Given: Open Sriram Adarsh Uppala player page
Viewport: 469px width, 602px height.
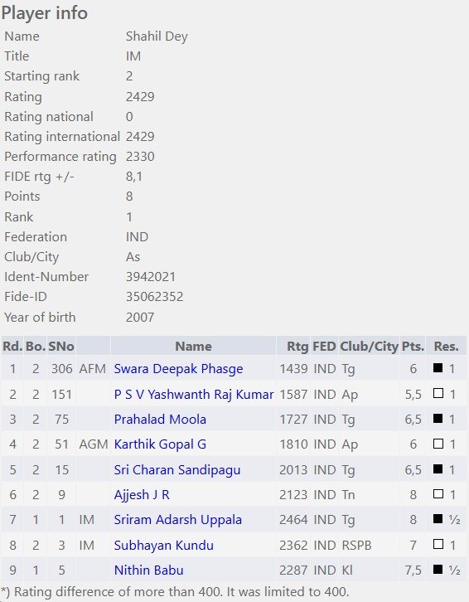Looking at the screenshot, I should pyautogui.click(x=177, y=519).
